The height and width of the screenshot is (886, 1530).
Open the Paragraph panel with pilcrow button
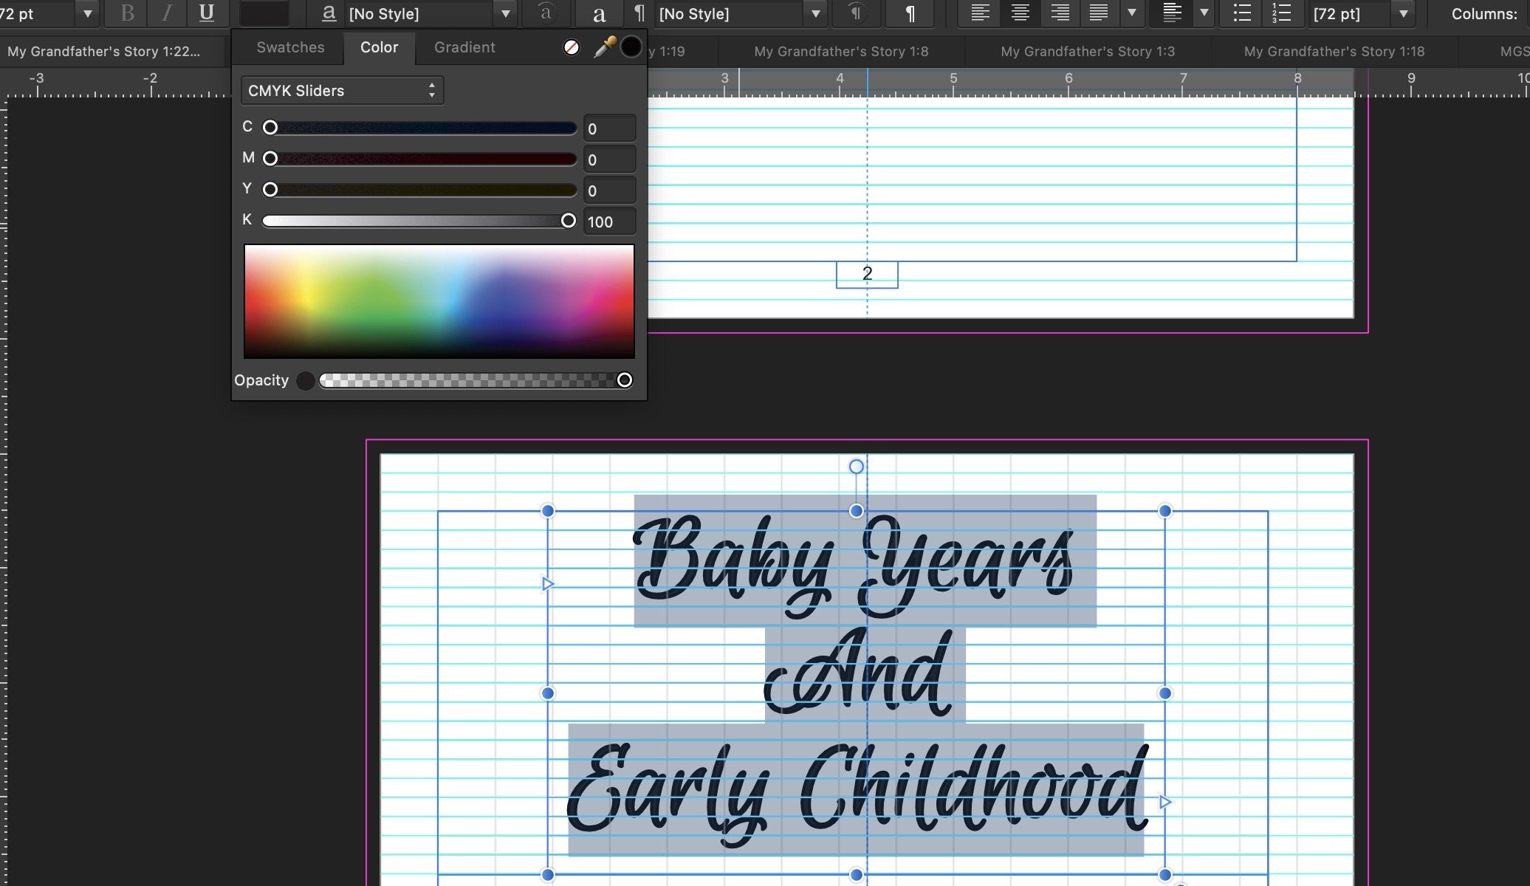pos(910,13)
